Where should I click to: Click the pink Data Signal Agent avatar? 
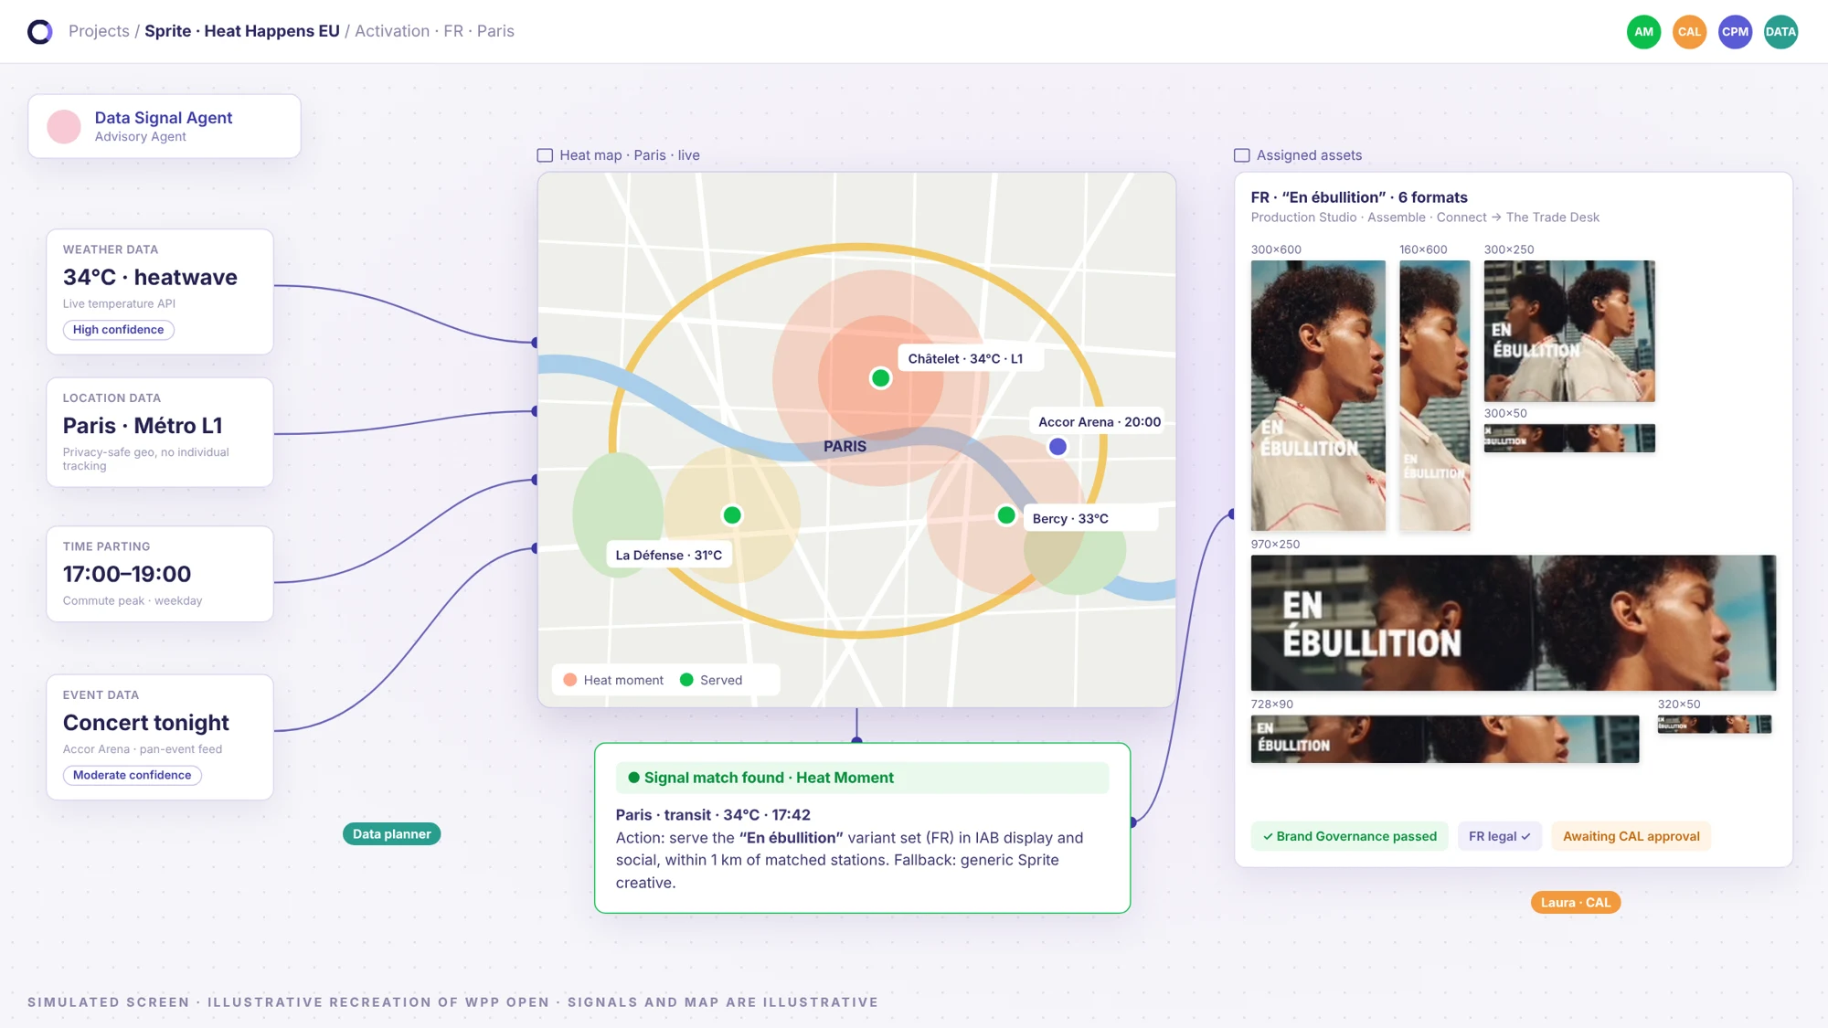point(64,126)
